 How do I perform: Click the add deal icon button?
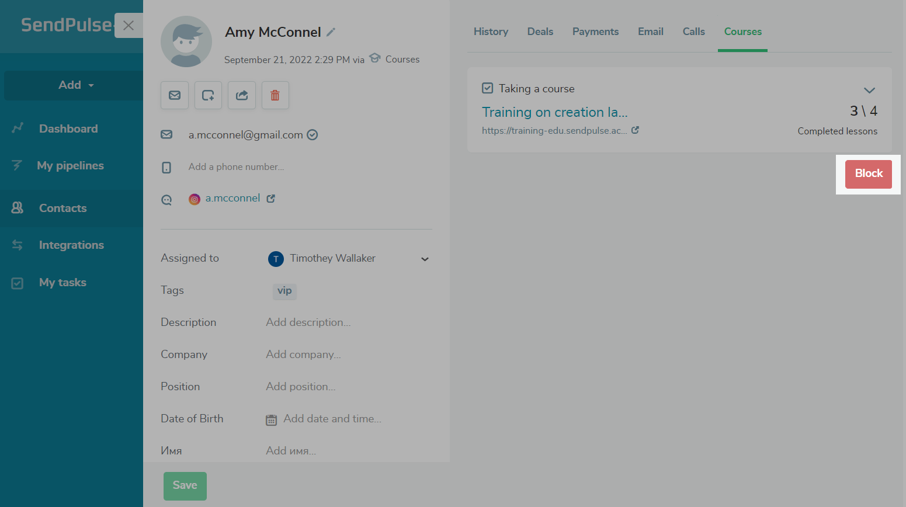tap(208, 95)
